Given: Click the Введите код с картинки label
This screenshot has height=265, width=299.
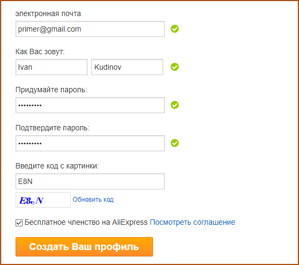Looking at the screenshot, I should click(x=57, y=166).
